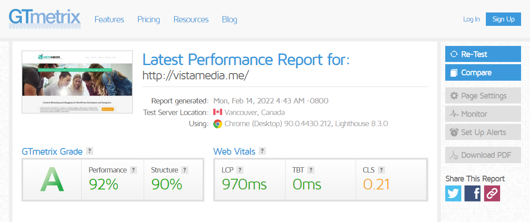Share the report on Facebook

coord(472,193)
